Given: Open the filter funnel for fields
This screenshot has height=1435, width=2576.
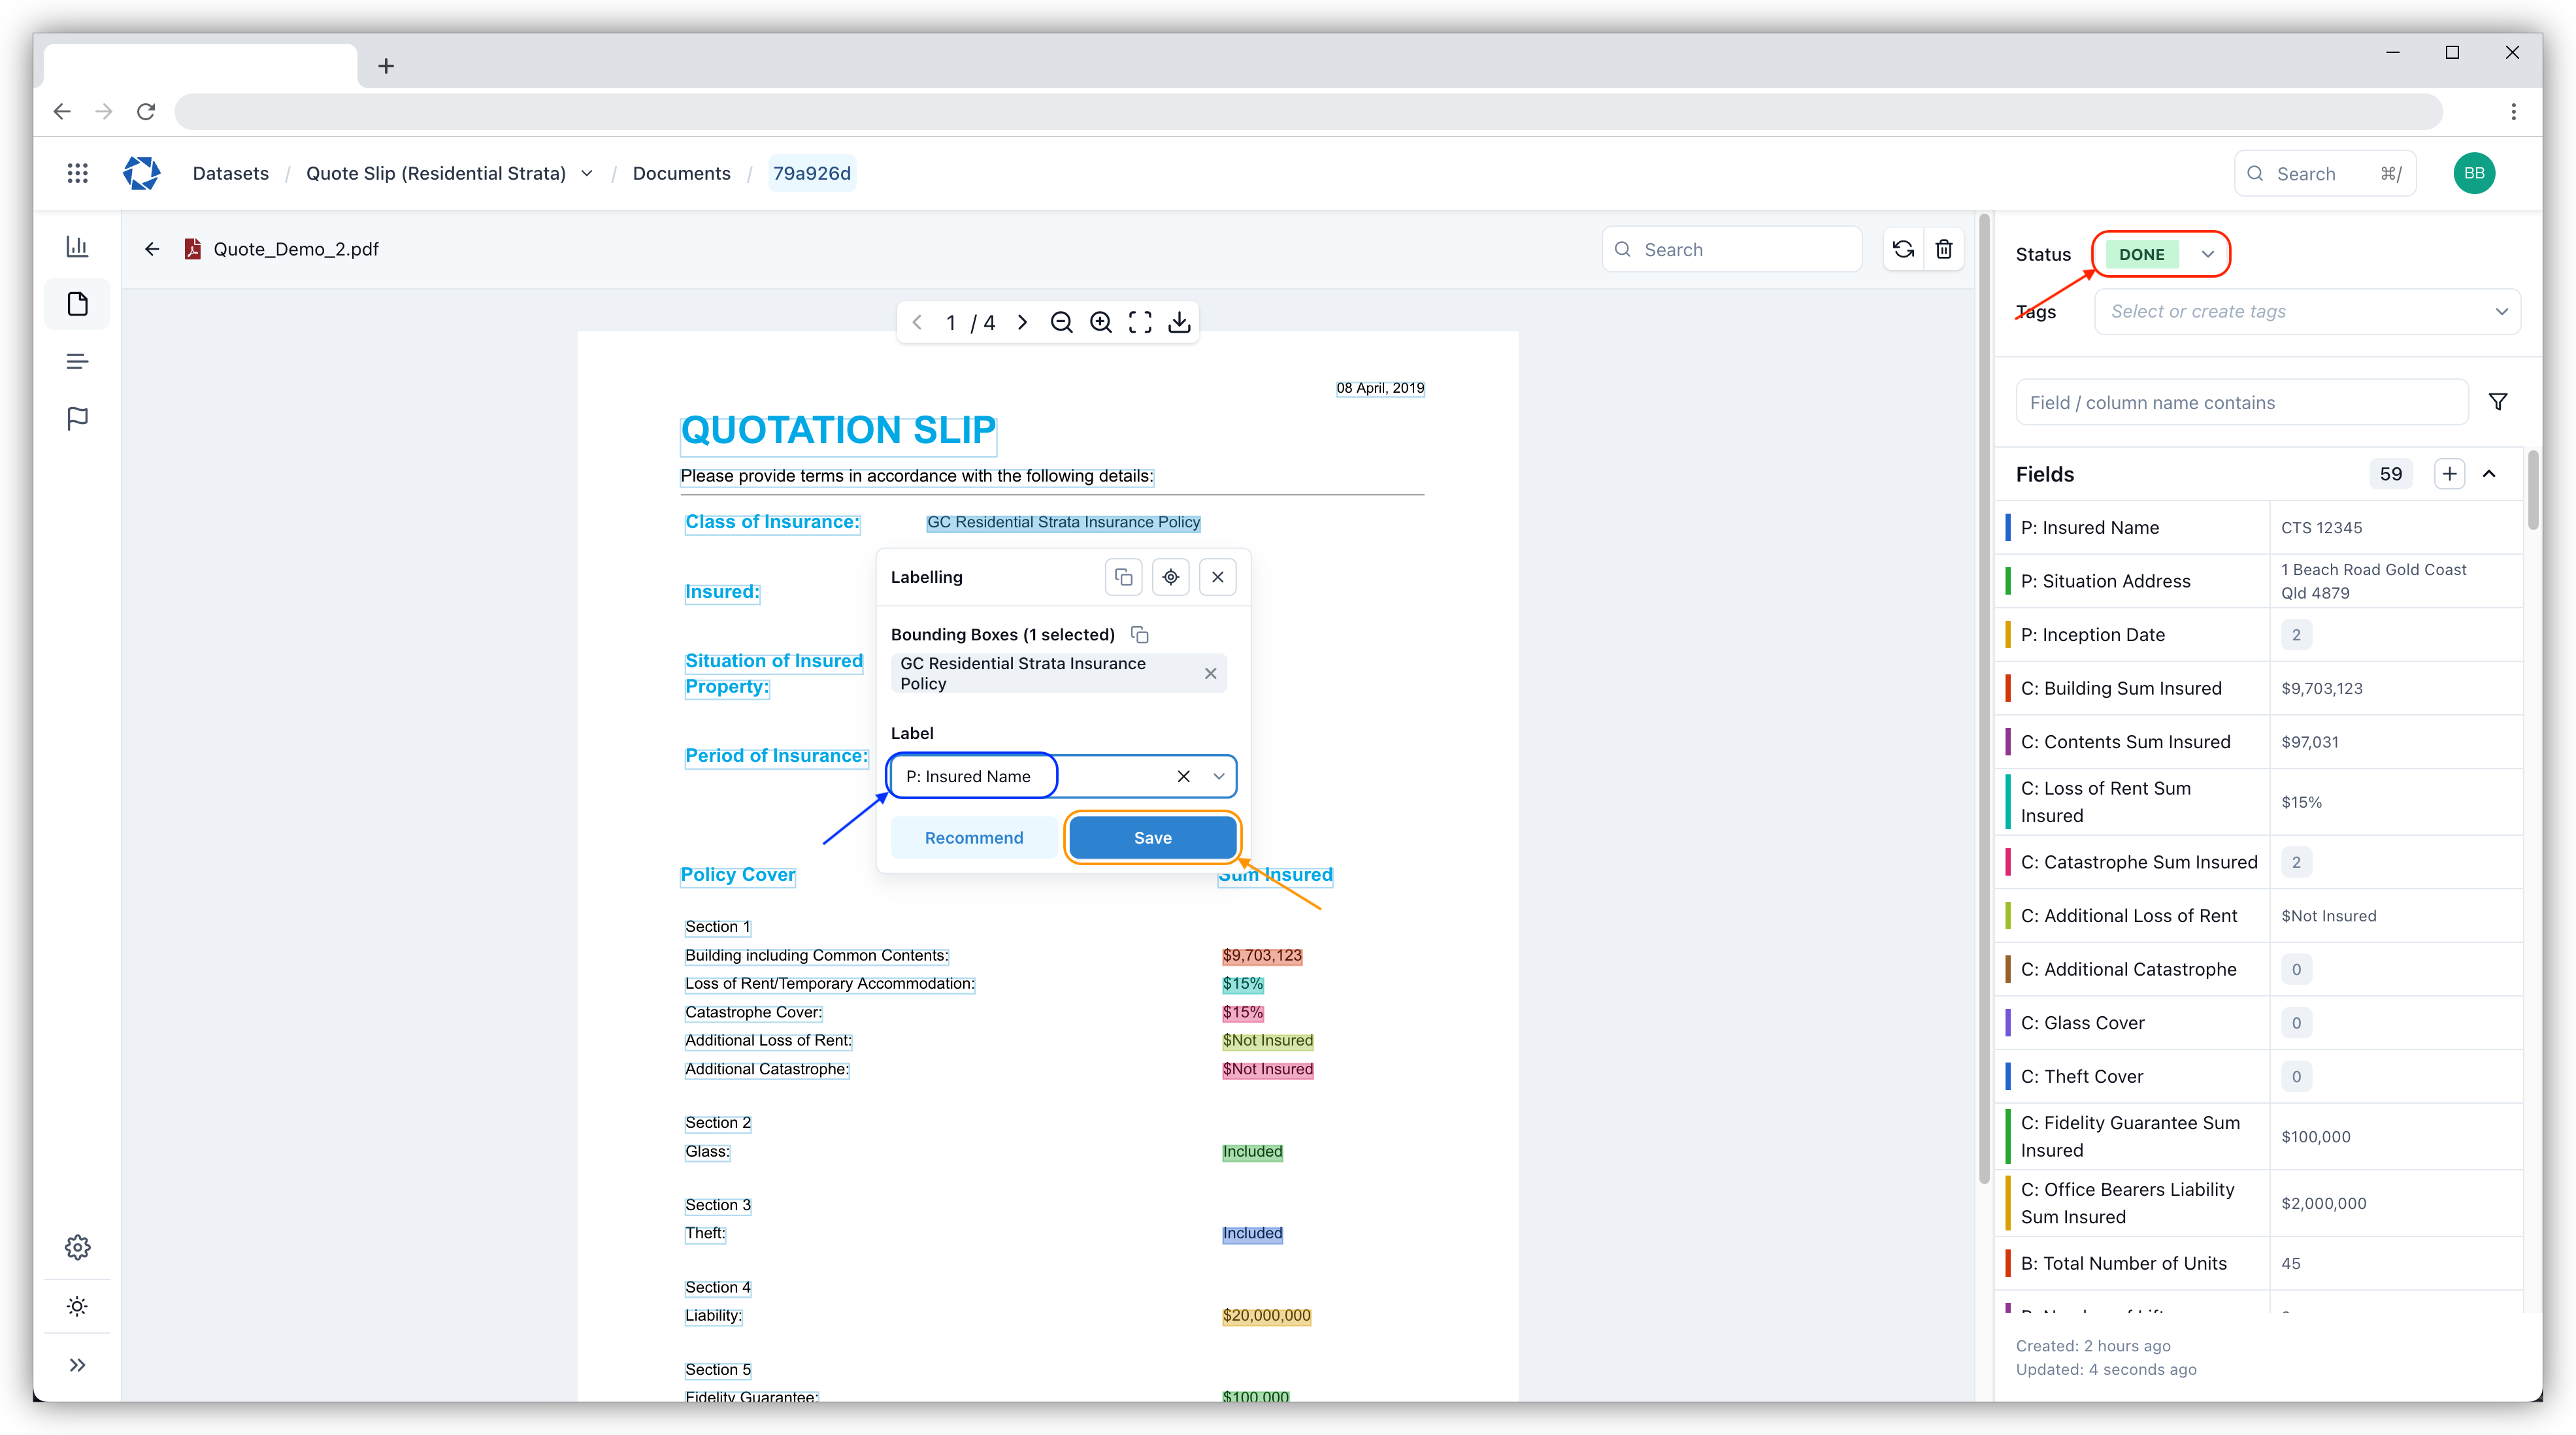Looking at the screenshot, I should click(x=2497, y=402).
